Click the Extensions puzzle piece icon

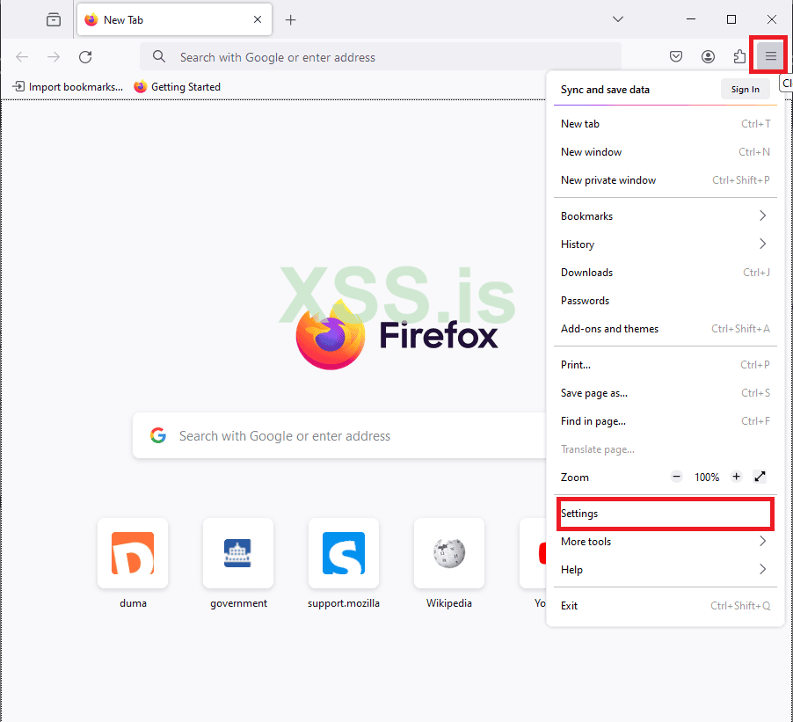click(x=739, y=56)
